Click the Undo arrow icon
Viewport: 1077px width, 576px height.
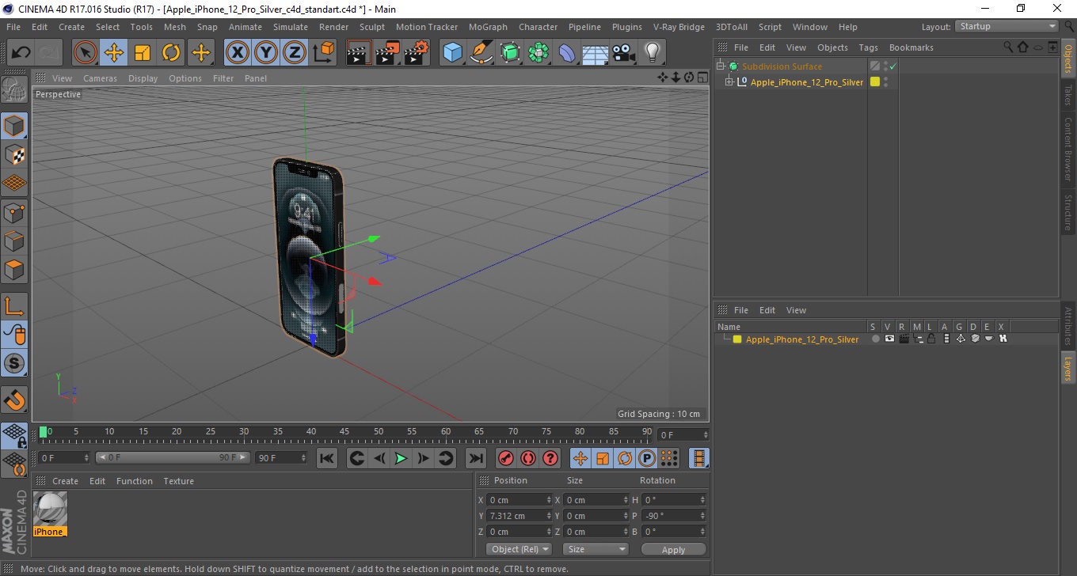[x=21, y=53]
